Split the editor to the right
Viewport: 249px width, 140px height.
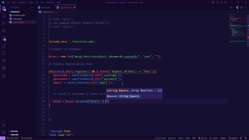coord(241,7)
